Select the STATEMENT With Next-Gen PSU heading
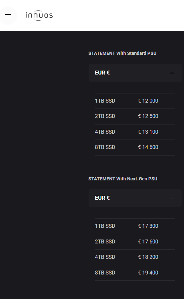The image size is (184, 299). 123,179
